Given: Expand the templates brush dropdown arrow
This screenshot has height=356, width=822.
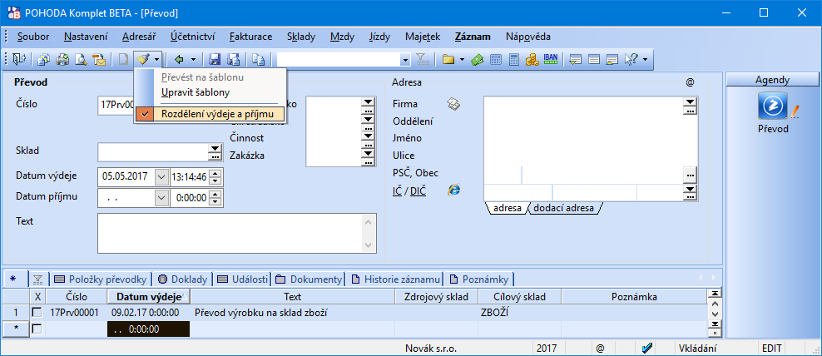Looking at the screenshot, I should pos(156,60).
